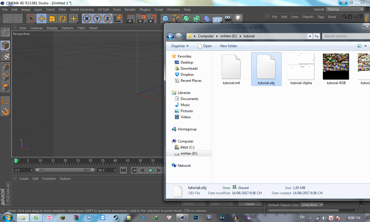Click the Render Settings clapperboard icon
Screen dimensions: 370x222
(152, 19)
